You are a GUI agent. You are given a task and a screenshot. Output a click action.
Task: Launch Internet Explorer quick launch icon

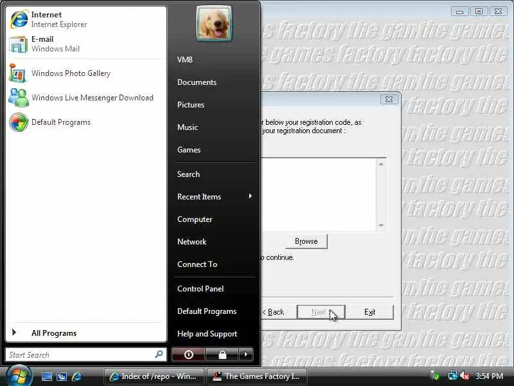(x=77, y=376)
